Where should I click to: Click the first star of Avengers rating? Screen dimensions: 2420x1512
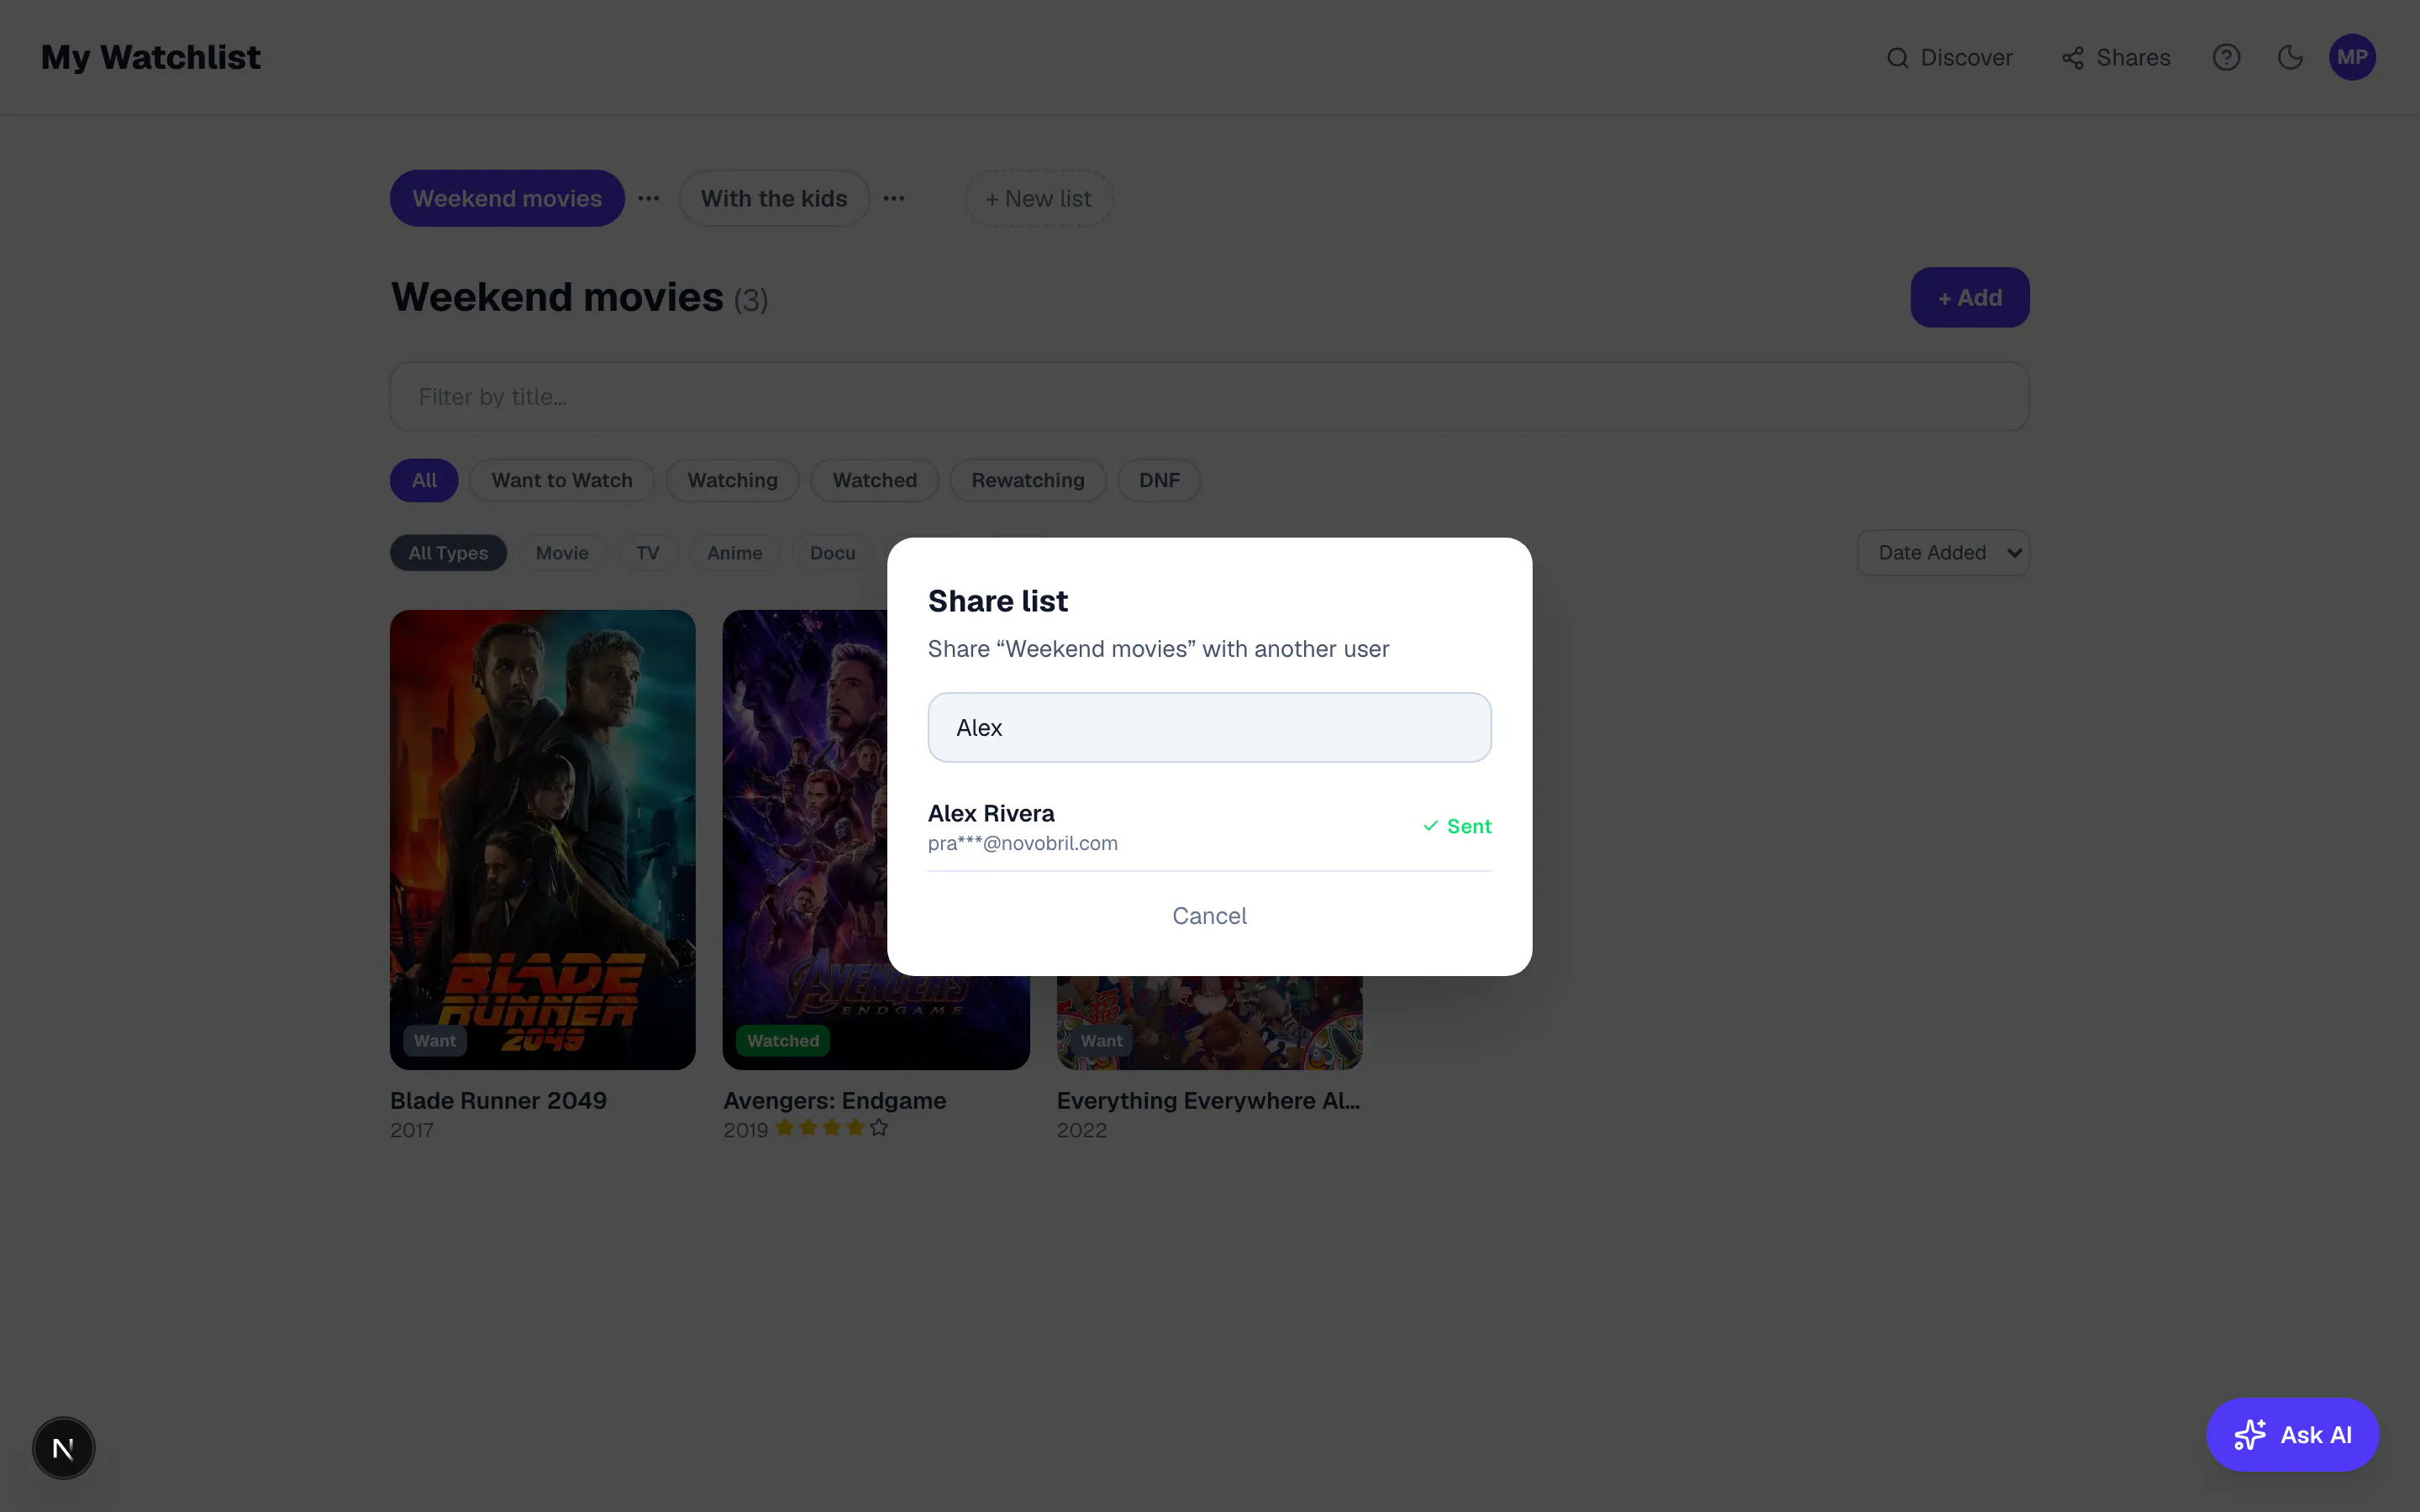tap(785, 1128)
